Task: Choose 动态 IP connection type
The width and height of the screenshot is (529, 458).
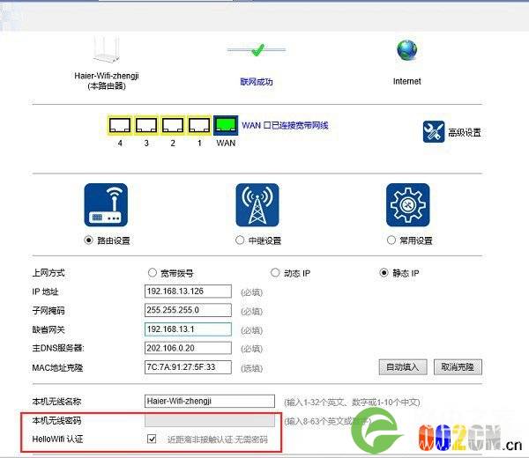Action: 275,273
